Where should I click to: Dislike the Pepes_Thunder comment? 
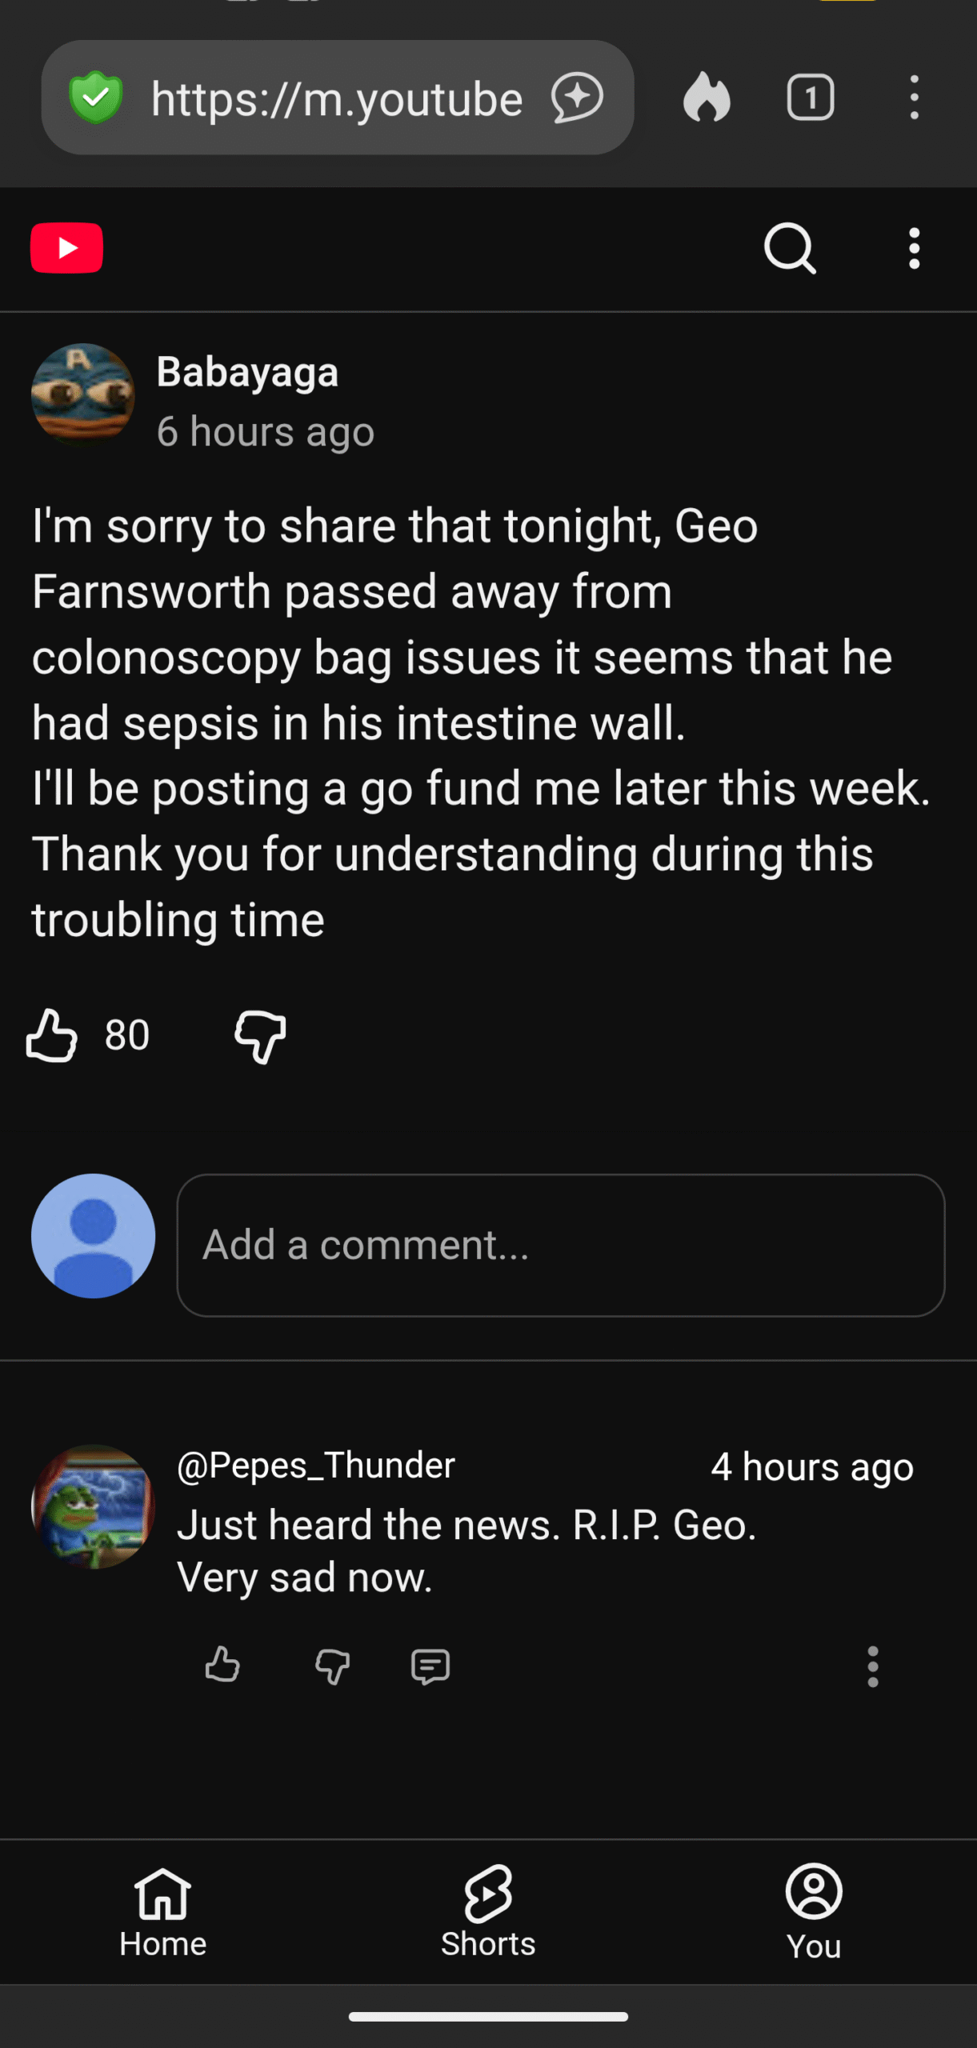tap(332, 1666)
